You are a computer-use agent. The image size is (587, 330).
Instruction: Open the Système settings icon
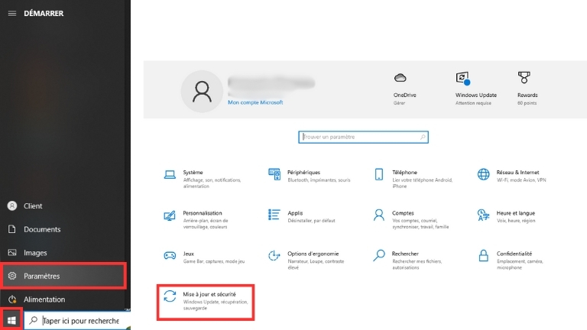(x=170, y=175)
